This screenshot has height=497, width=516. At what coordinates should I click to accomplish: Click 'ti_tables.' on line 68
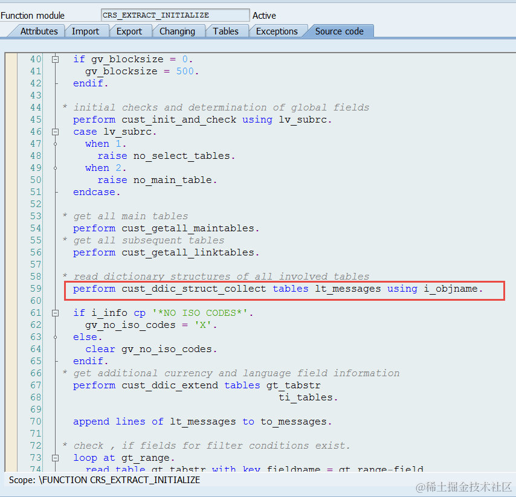pos(308,398)
